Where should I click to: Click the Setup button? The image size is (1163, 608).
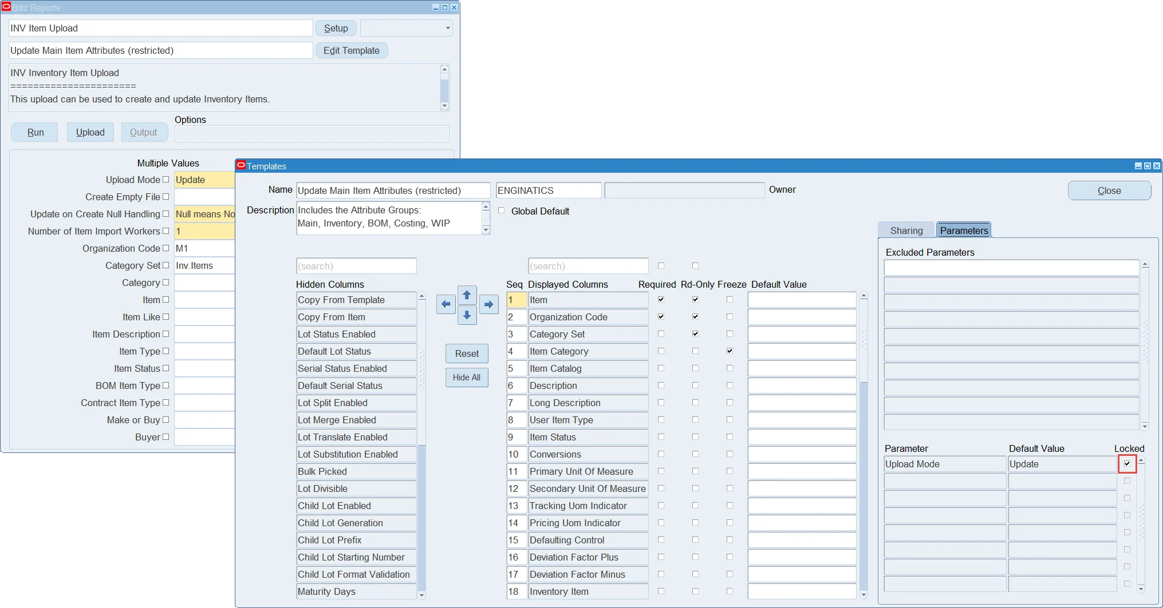(336, 28)
